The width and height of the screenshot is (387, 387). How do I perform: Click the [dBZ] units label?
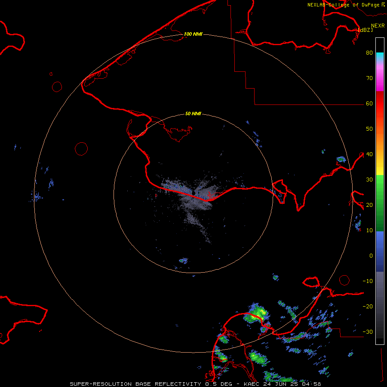coord(365,30)
